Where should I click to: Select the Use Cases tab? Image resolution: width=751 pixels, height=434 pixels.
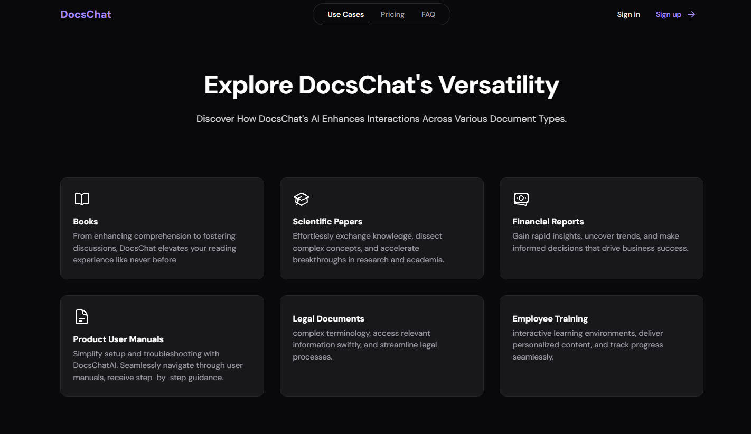click(345, 14)
